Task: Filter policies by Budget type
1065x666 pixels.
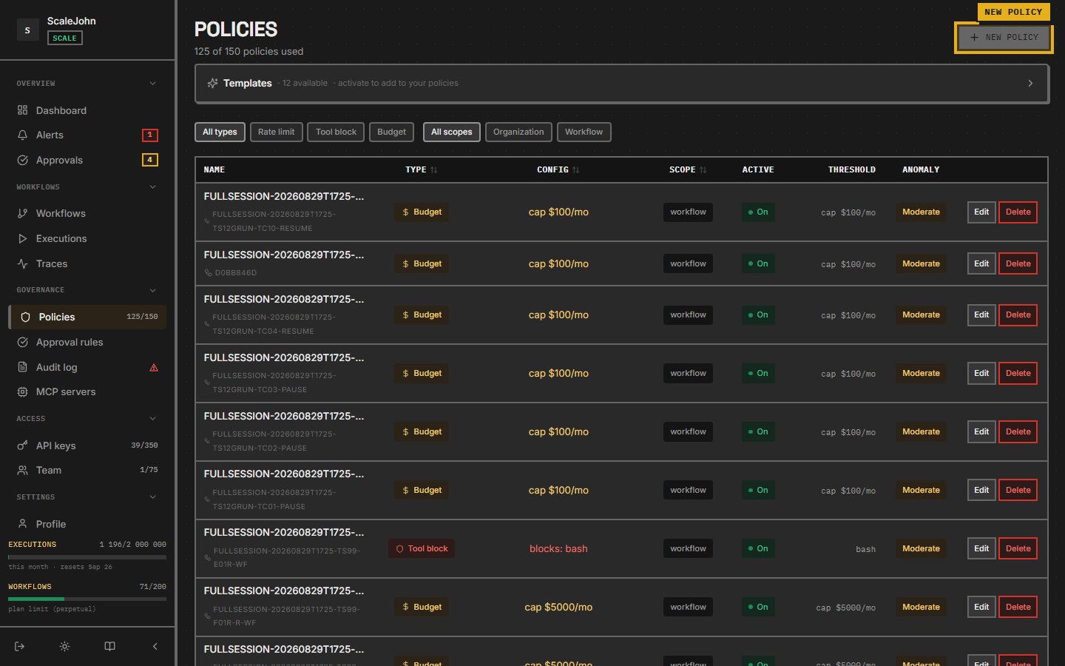Action: 391,132
